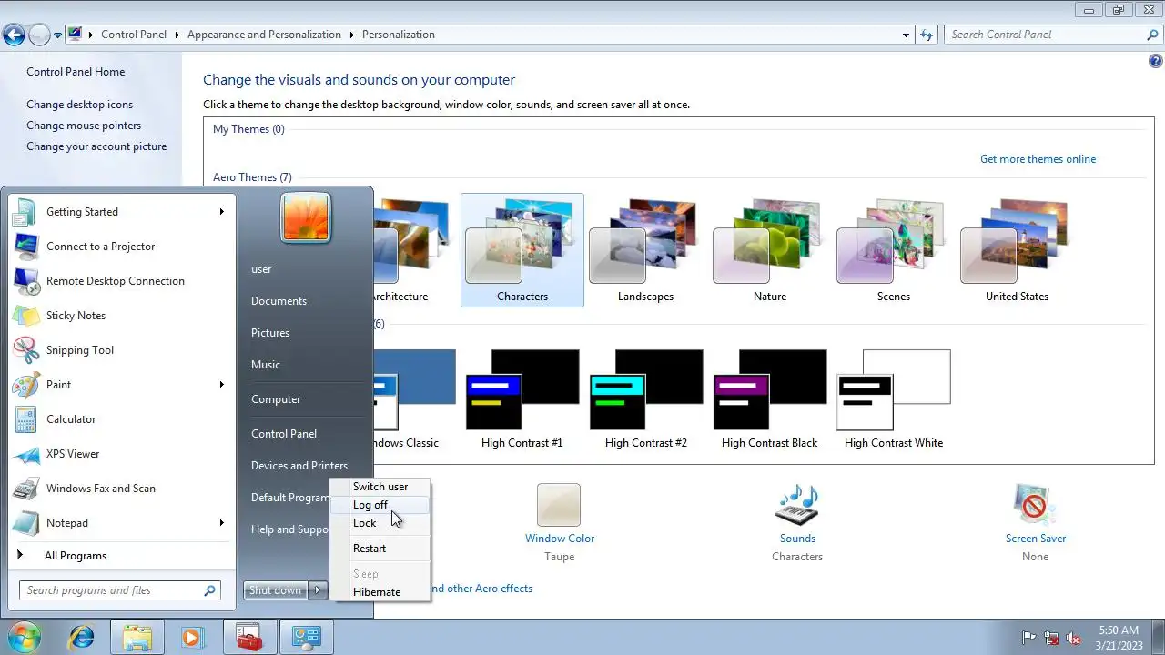Screen dimensions: 1165x655
Task: Choose Hibernate from the power menu
Action: [x=380, y=592]
